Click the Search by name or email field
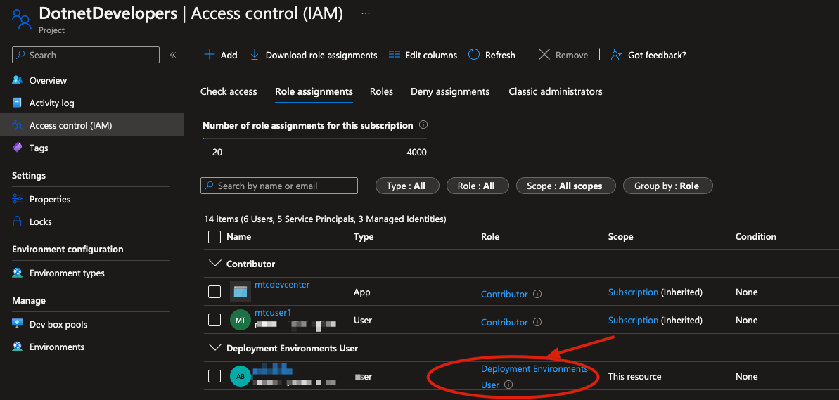 pos(279,186)
